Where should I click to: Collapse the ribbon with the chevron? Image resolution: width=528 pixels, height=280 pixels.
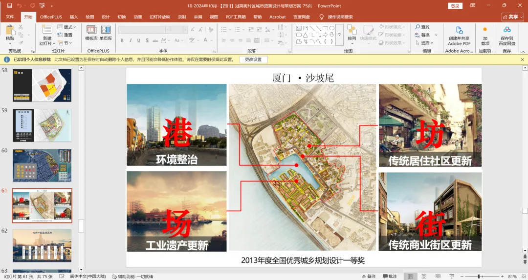(x=523, y=51)
